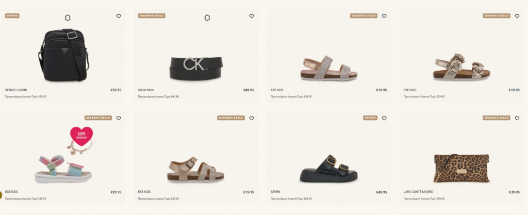The height and width of the screenshot is (215, 528).
Task: Add Calvin Klein belt to wishlist
Action: pos(252,16)
